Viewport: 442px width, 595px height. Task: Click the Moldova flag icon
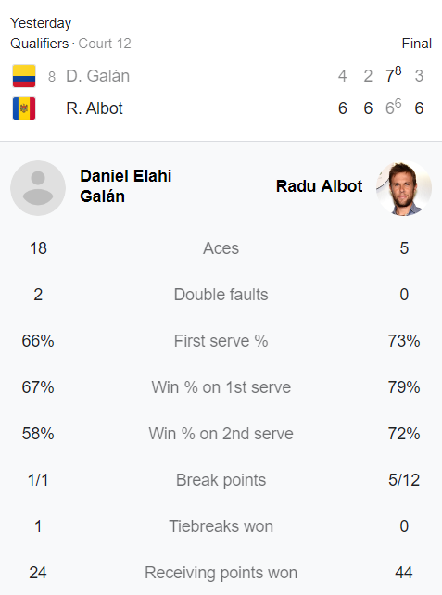[x=24, y=108]
